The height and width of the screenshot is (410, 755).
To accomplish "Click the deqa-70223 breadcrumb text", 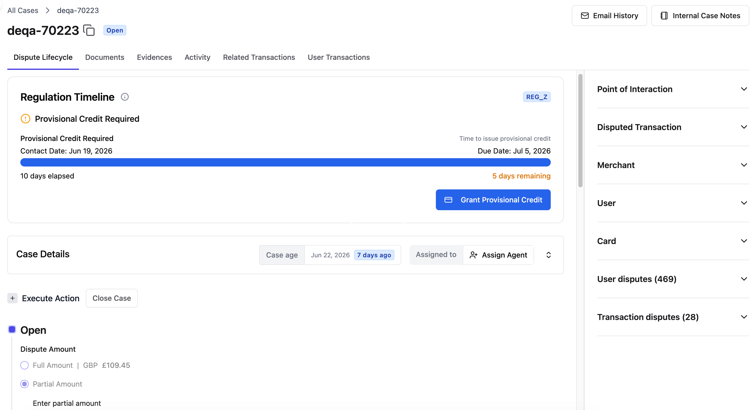I will pyautogui.click(x=78, y=10).
